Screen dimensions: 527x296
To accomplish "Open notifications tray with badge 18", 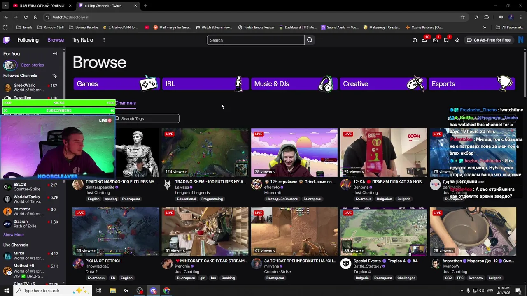I will click(424, 40).
